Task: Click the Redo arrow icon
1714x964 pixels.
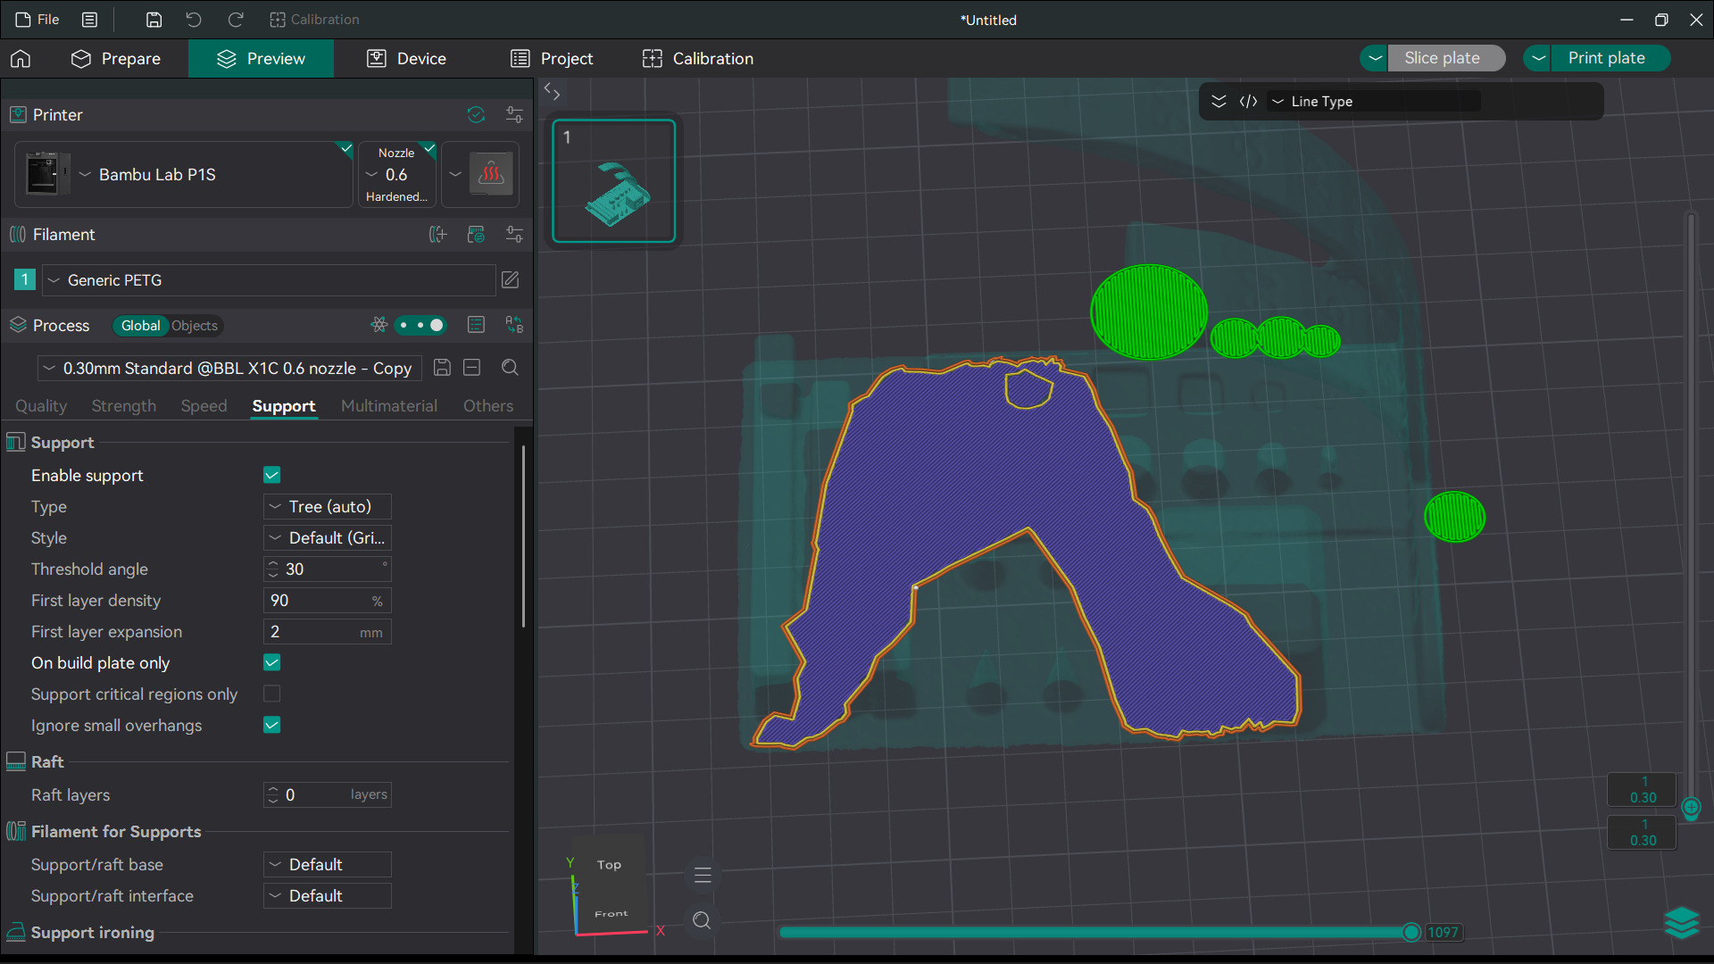Action: [x=236, y=20]
